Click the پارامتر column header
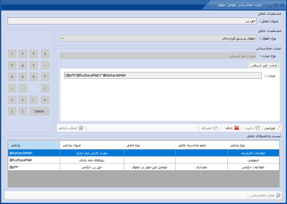Image resolution: width=287 pixels, height=204 pixels. [x=34, y=145]
